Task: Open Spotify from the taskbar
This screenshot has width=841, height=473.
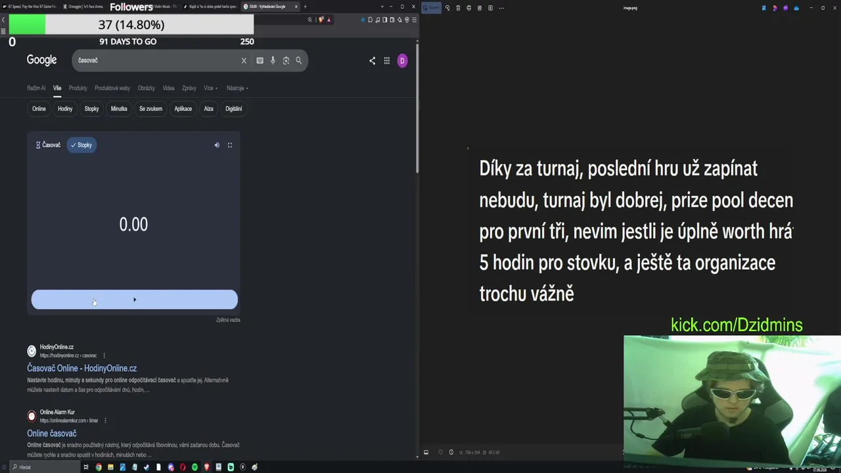Action: coord(194,467)
